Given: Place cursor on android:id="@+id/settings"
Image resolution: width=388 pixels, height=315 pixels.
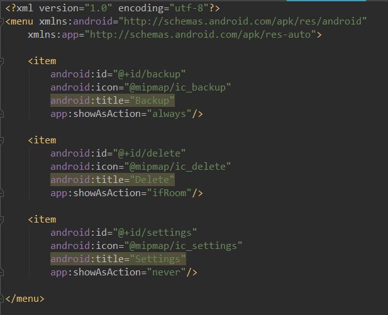Looking at the screenshot, I should [124, 233].
